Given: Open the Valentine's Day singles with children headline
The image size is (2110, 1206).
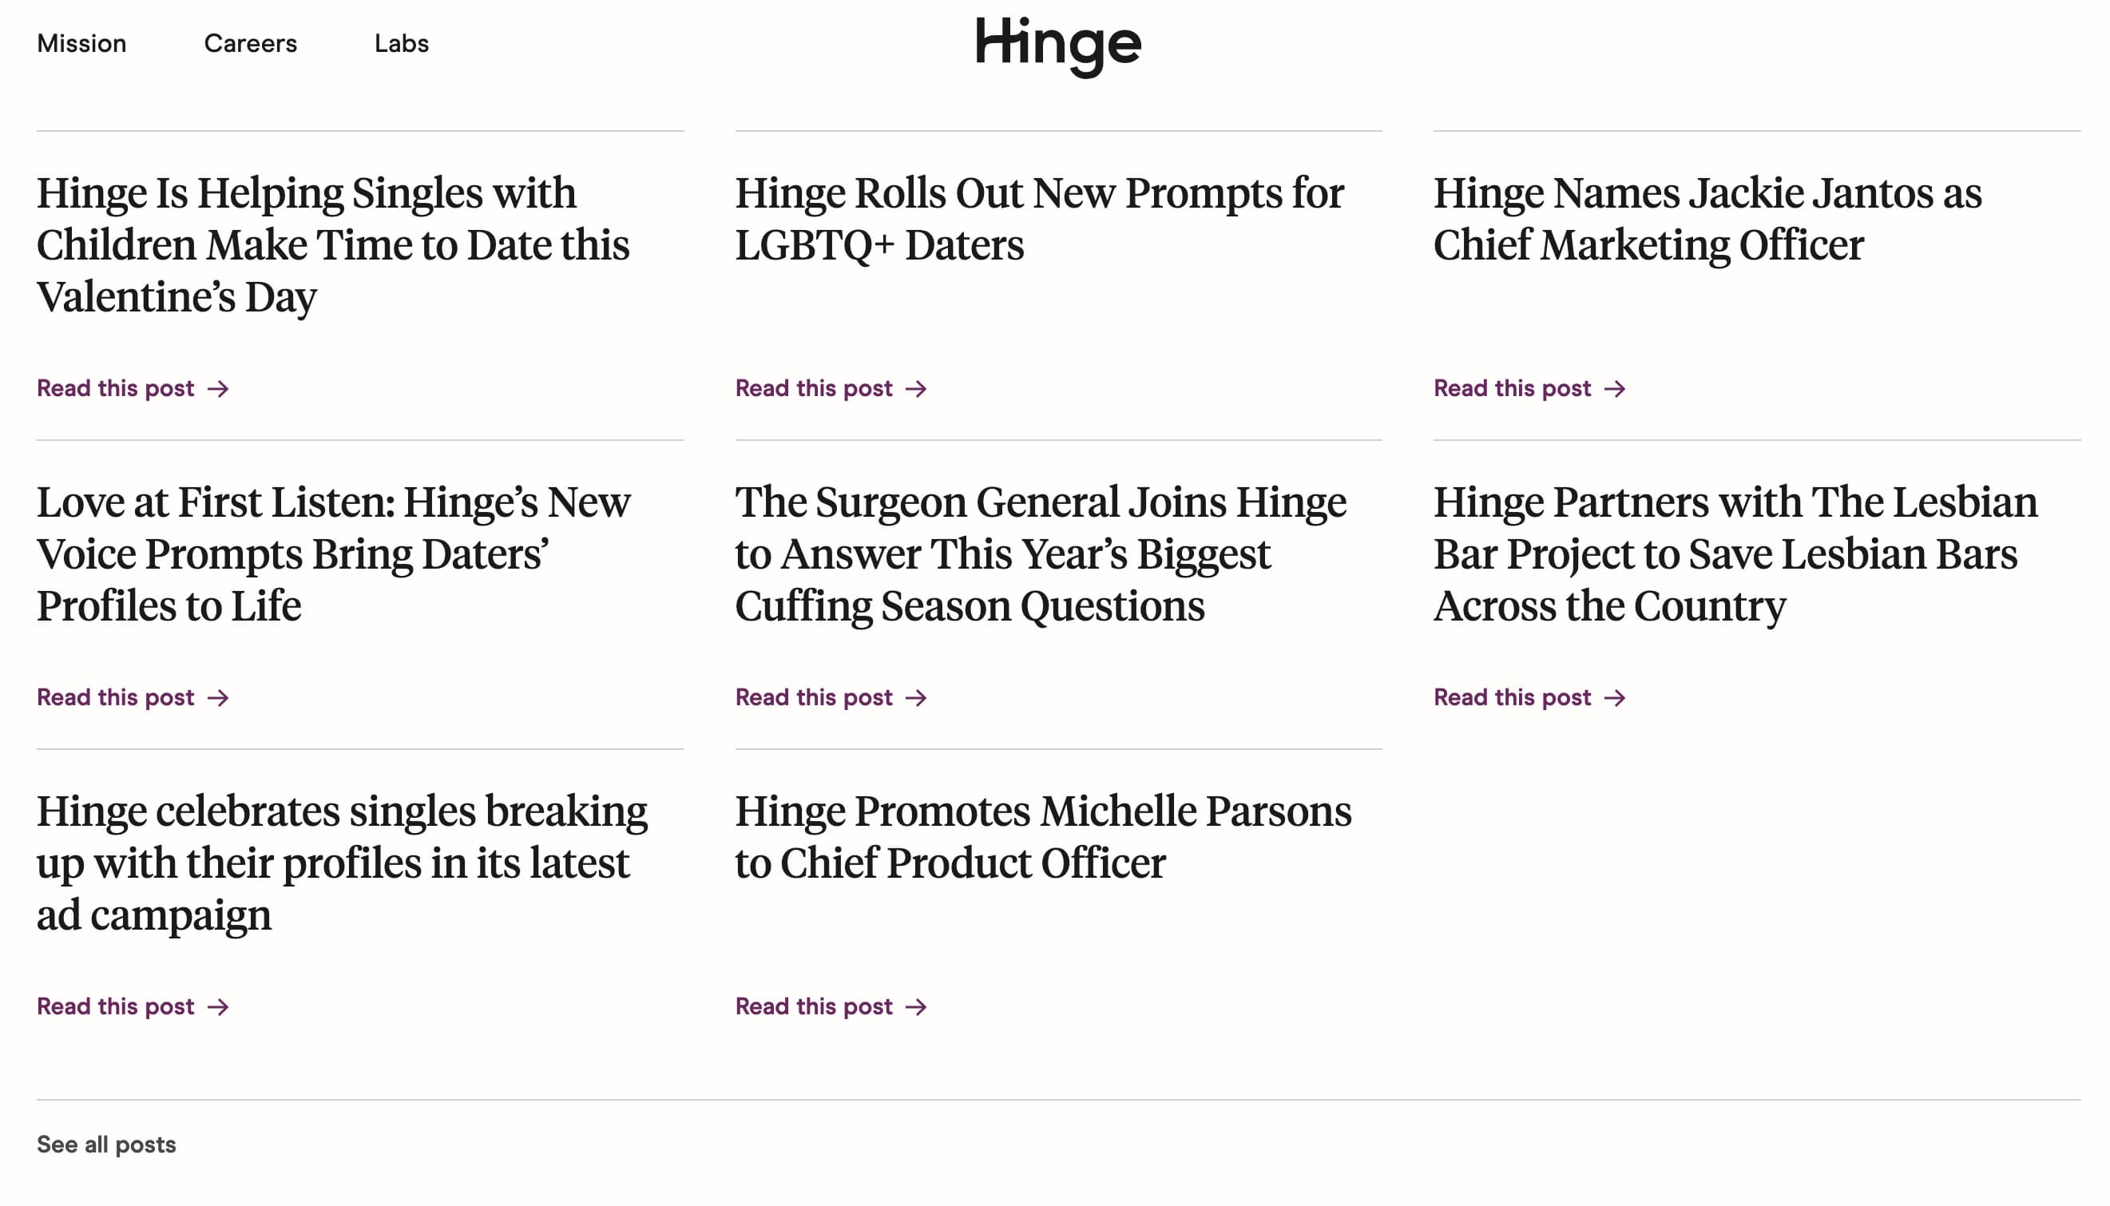Looking at the screenshot, I should point(333,244).
